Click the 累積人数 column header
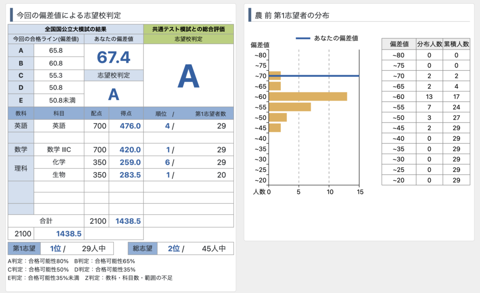480x293 pixels. (456, 44)
